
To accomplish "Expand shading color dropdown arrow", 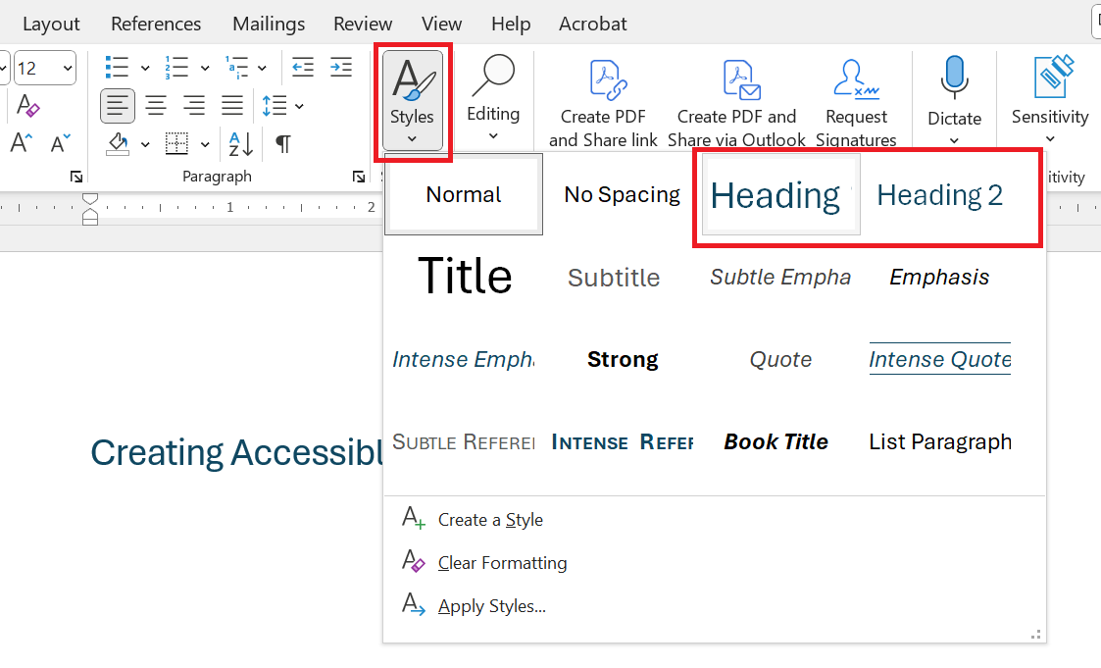I will pos(145,145).
